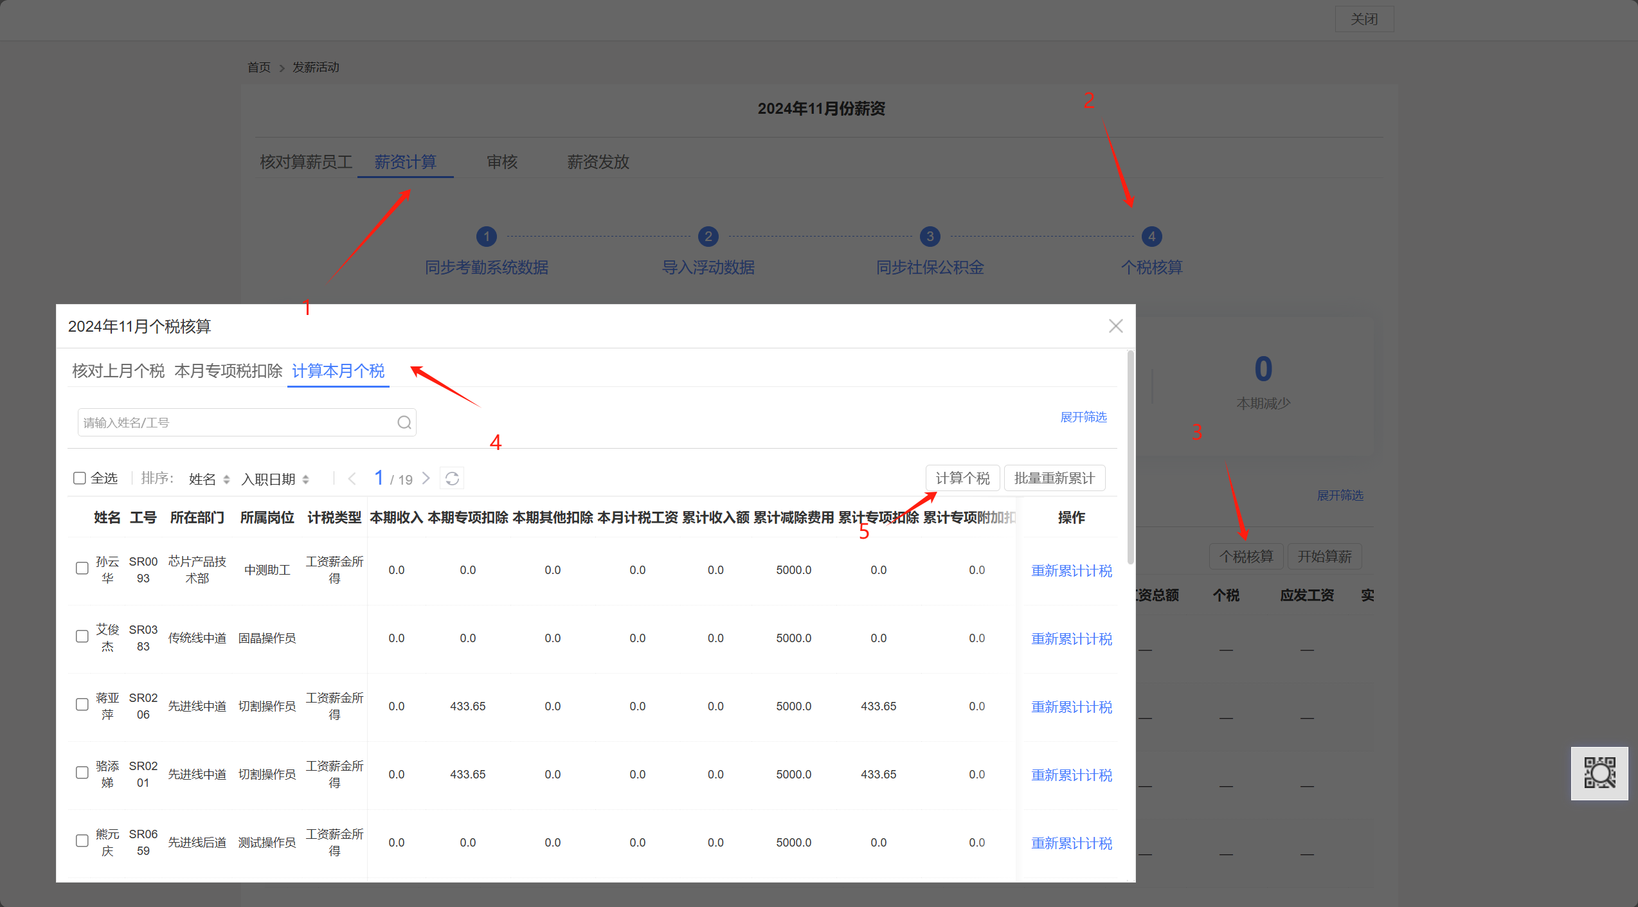Click 重新累计计税 link for 艾俊杰
Viewport: 1638px width, 907px height.
[x=1071, y=639]
